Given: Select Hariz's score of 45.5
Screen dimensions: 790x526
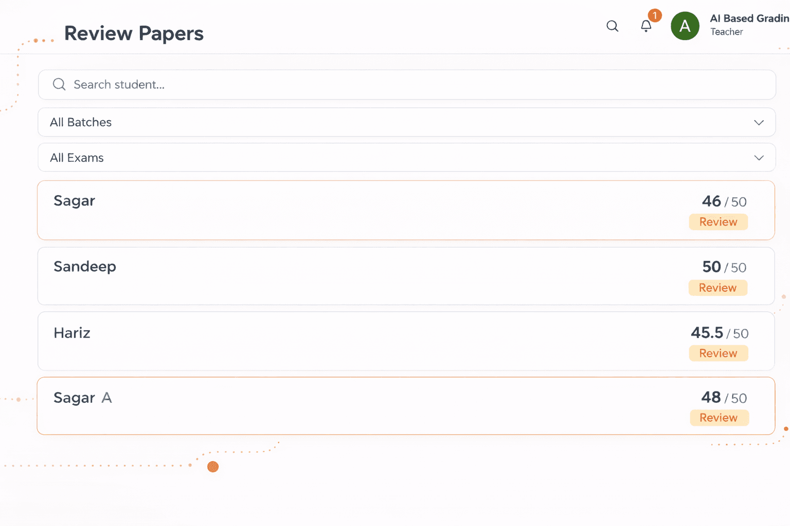Looking at the screenshot, I should tap(707, 333).
